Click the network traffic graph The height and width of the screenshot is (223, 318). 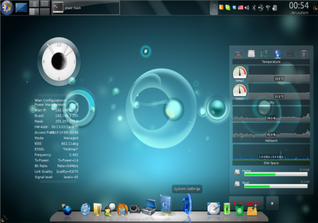coord(271,152)
